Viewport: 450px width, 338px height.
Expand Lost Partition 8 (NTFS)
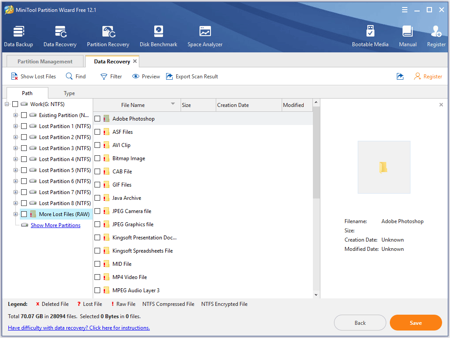15,203
